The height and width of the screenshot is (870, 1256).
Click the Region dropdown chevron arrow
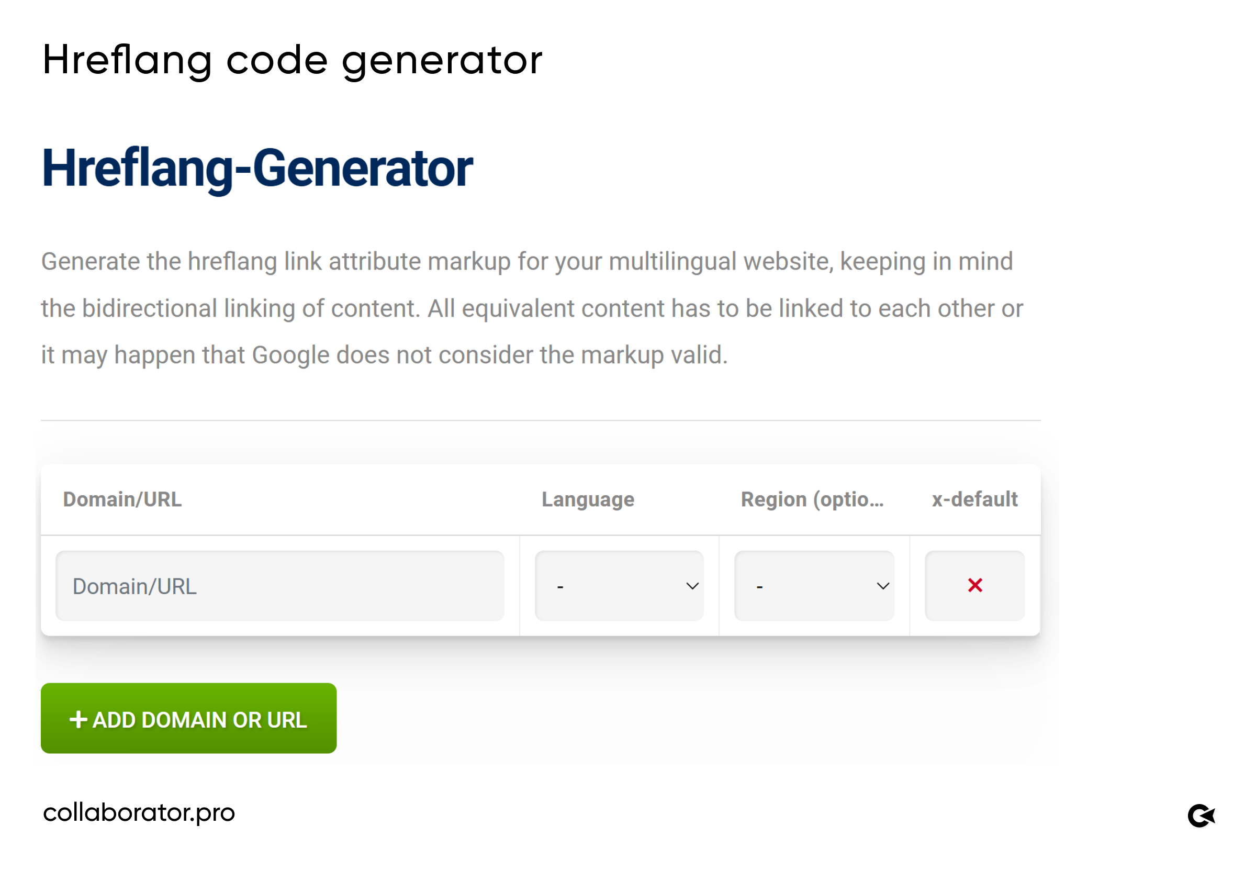(x=883, y=586)
